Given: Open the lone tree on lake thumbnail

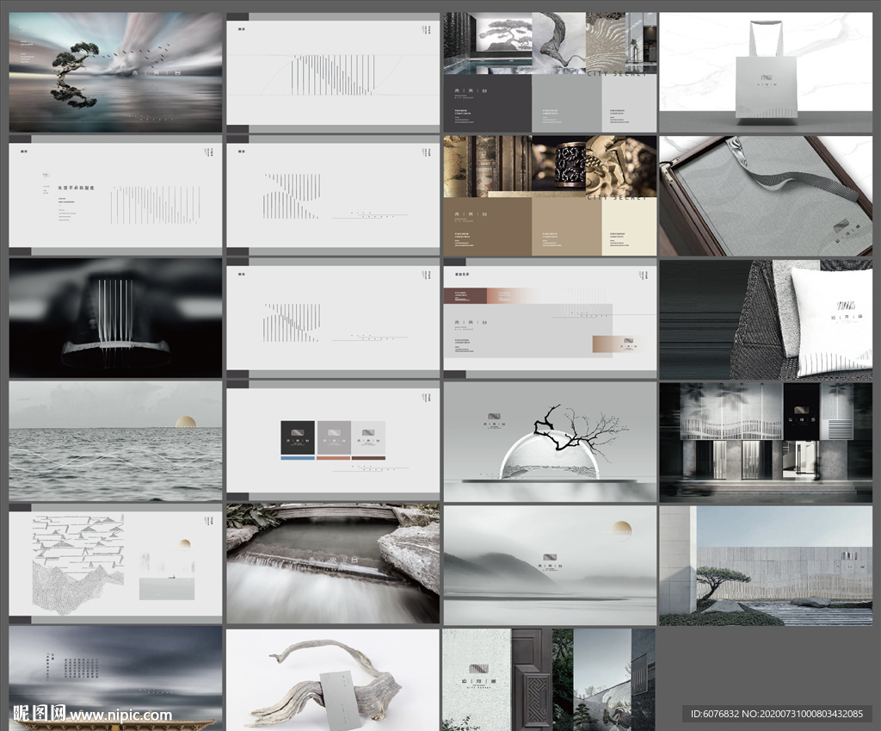Looking at the screenshot, I should [115, 71].
